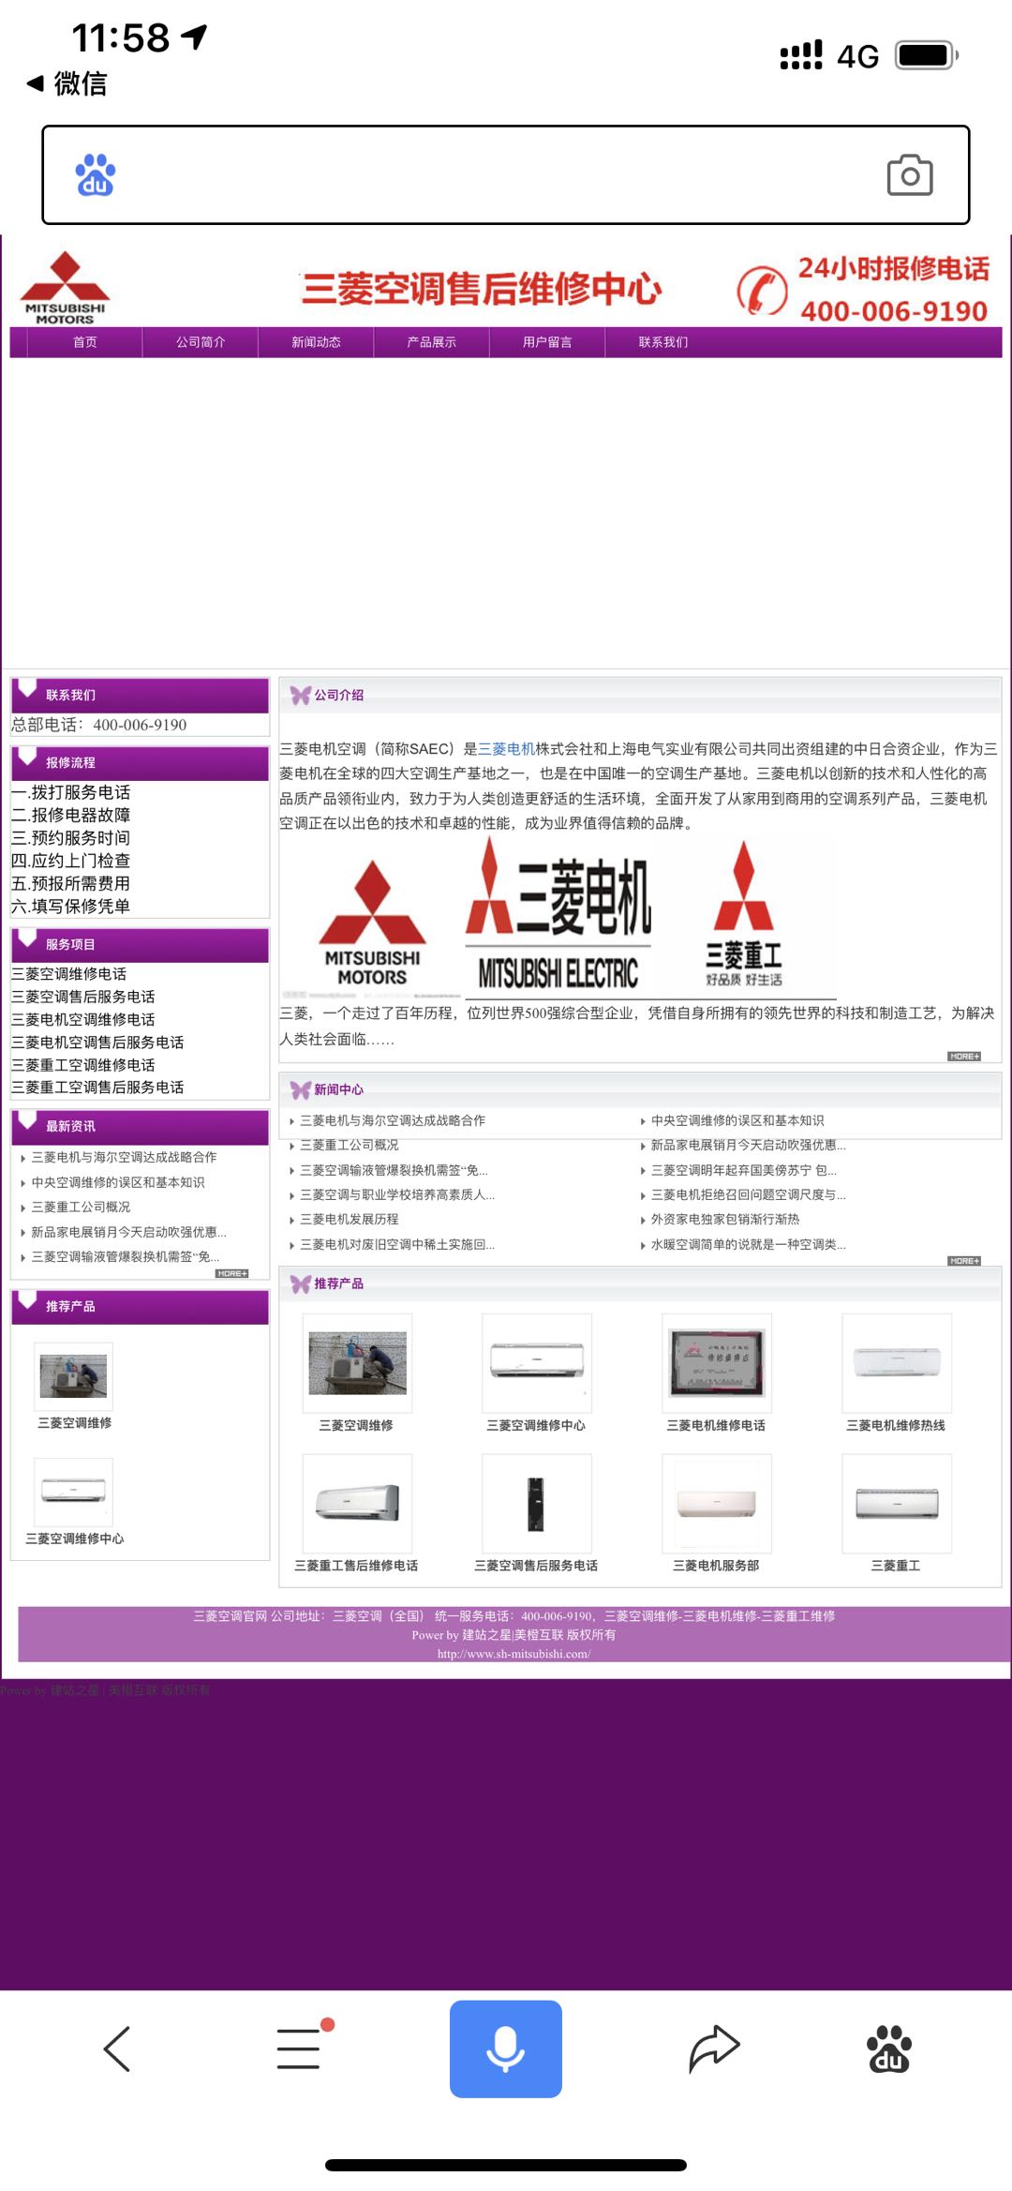This screenshot has width=1012, height=2191.
Task: Tap the back chevron in bottom bar
Action: [117, 2048]
